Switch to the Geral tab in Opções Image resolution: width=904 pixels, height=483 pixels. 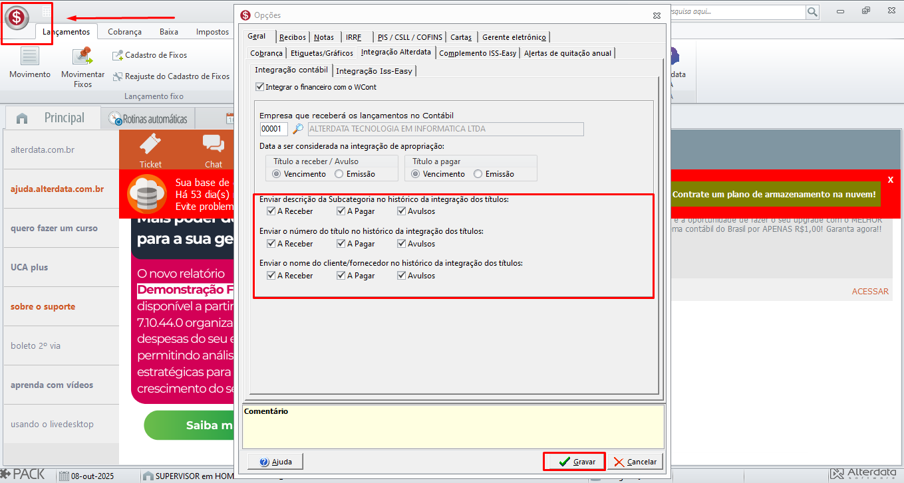[256, 36]
